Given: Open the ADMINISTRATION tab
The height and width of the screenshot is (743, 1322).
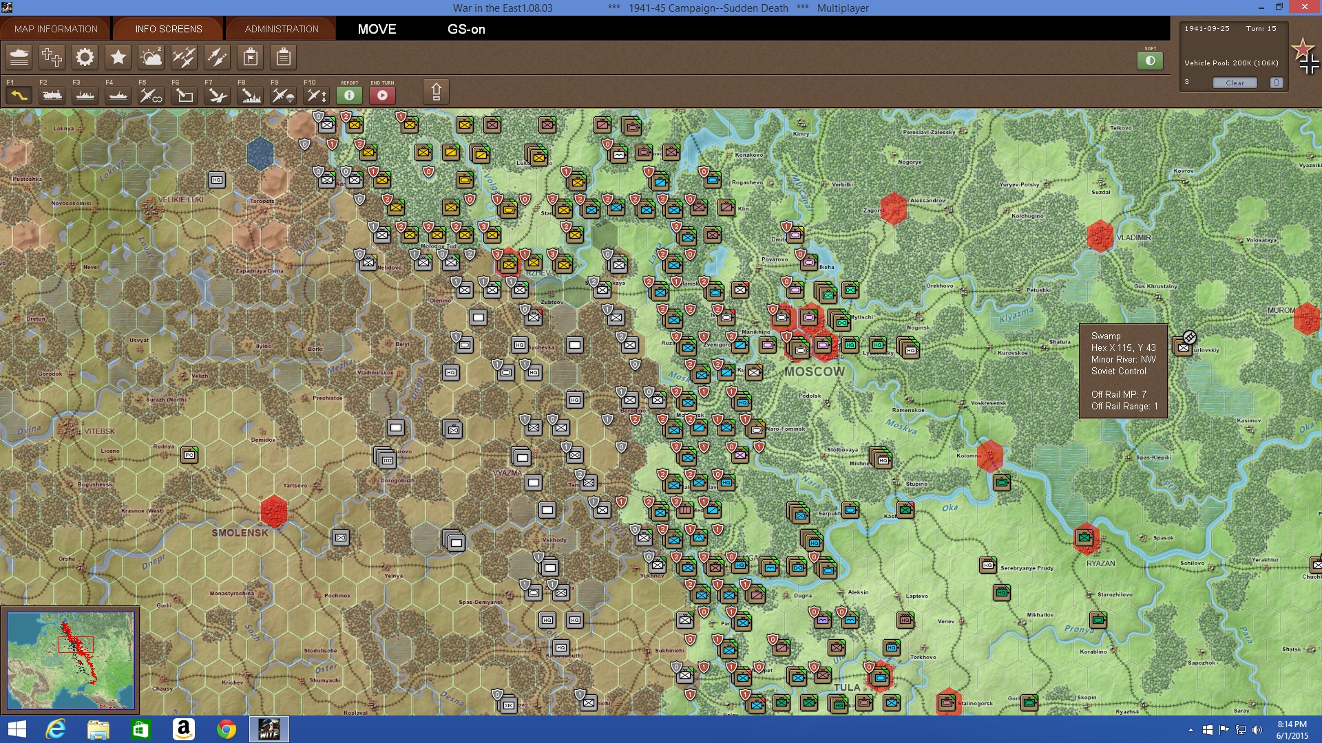Looking at the screenshot, I should pyautogui.click(x=282, y=29).
